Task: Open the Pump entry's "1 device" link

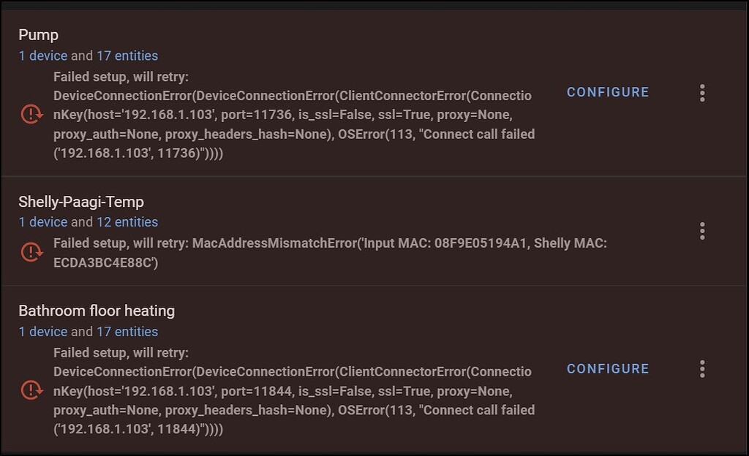Action: click(x=42, y=56)
